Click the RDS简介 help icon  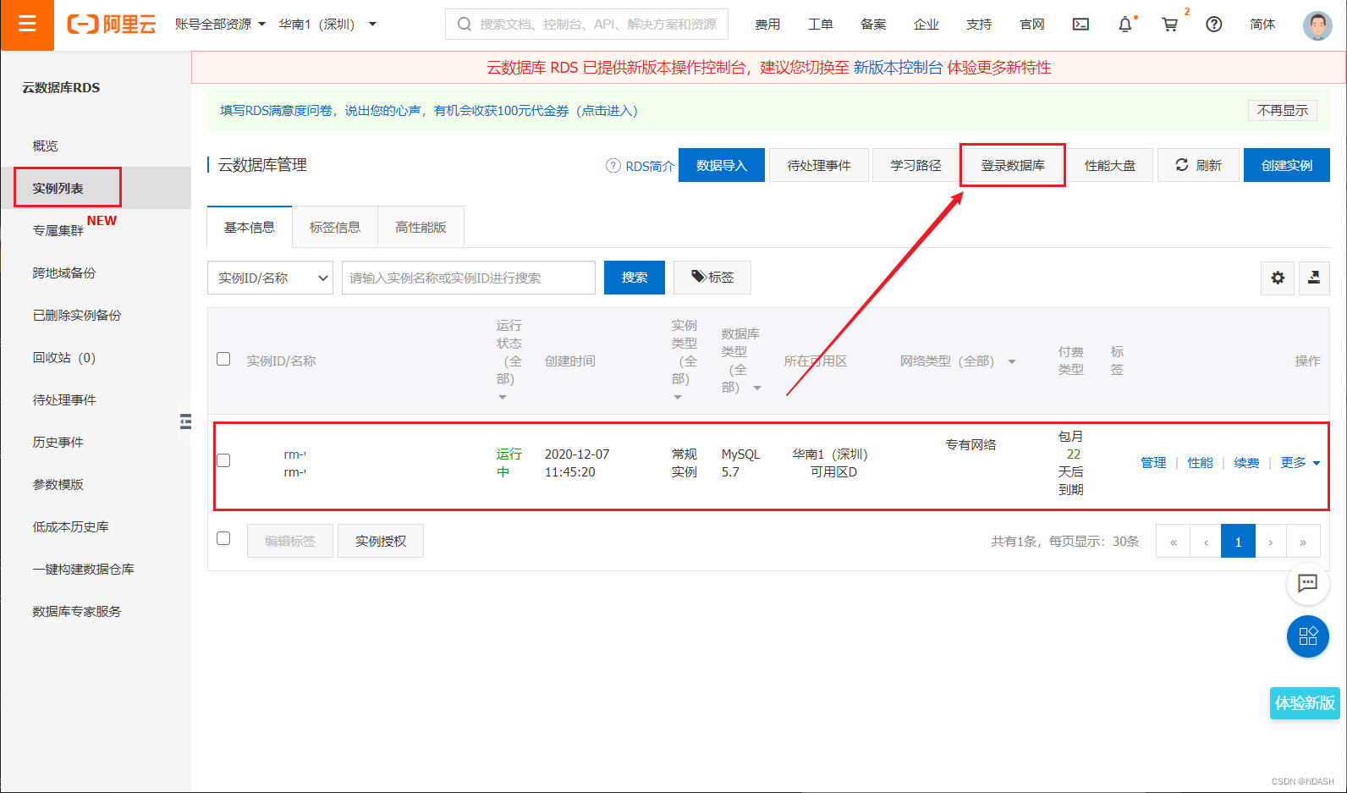613,166
